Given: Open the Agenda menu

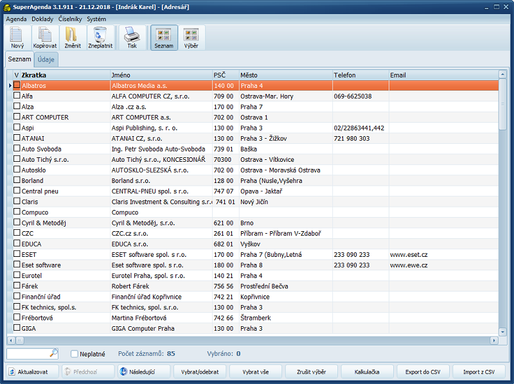Looking at the screenshot, I should 16,19.
